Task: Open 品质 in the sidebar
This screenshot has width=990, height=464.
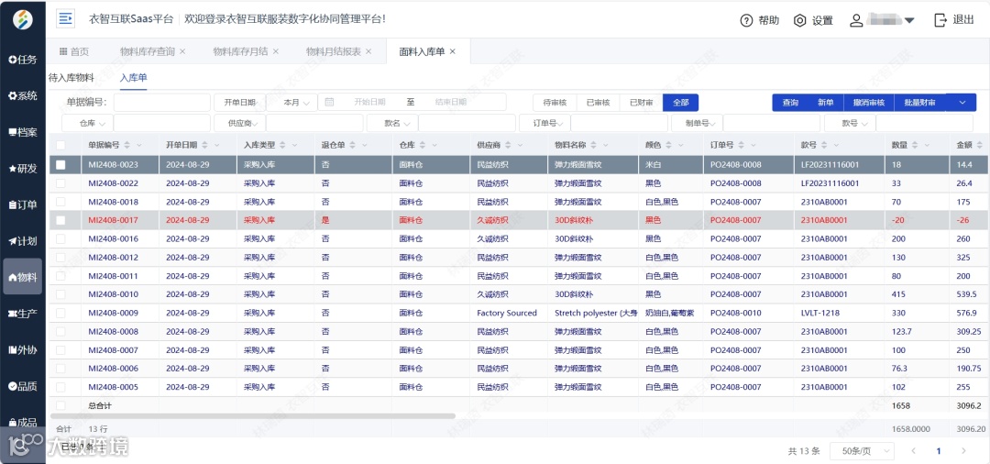Action: (x=23, y=386)
